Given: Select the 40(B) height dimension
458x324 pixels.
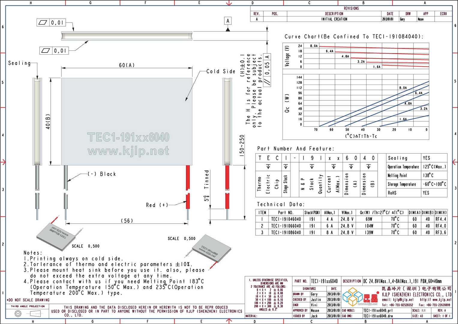Looking at the screenshot, I should tap(48, 121).
